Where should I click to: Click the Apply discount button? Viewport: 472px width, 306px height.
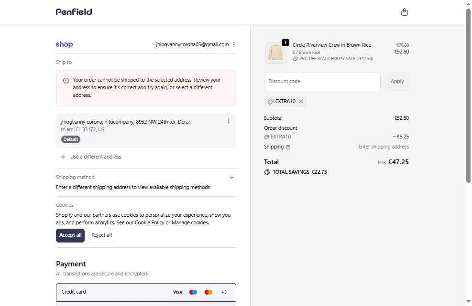pos(397,82)
